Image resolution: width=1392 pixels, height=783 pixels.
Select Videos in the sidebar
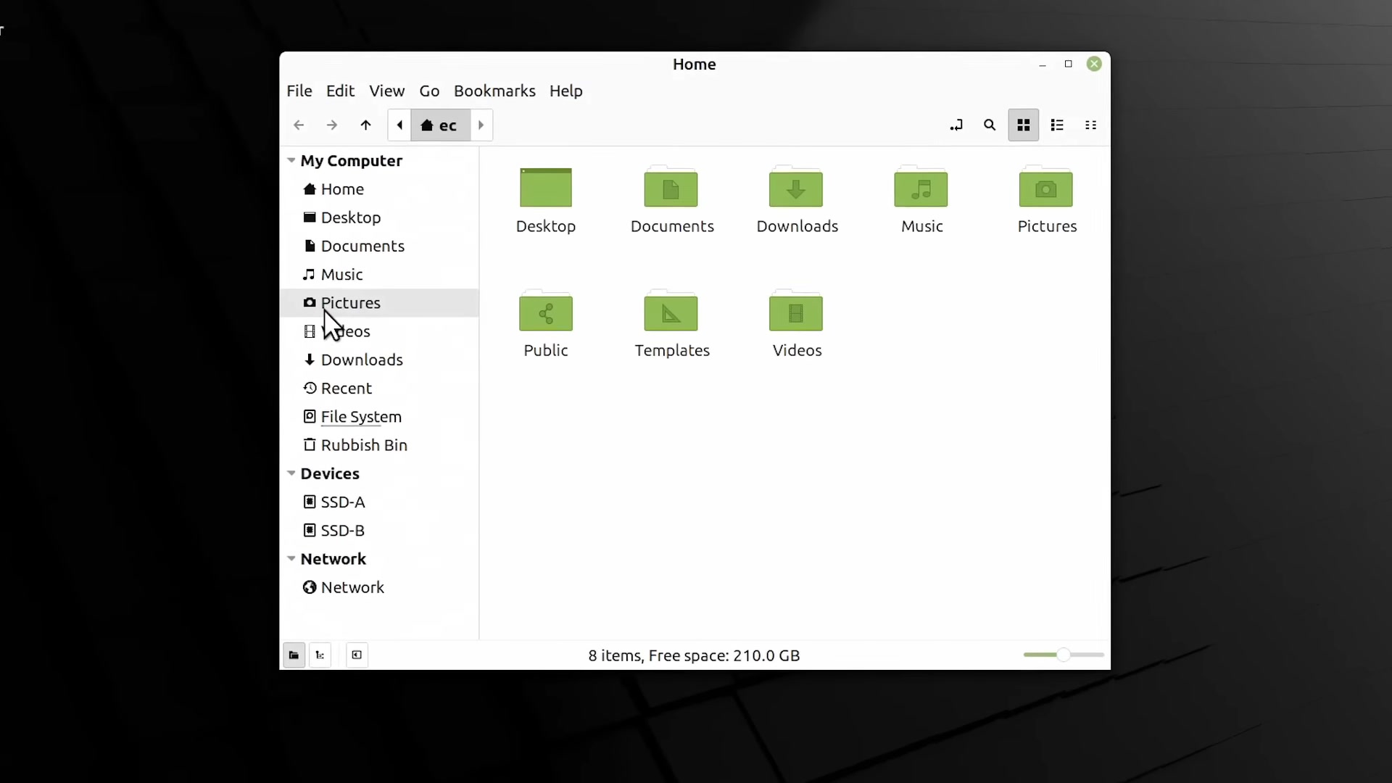pos(379,331)
